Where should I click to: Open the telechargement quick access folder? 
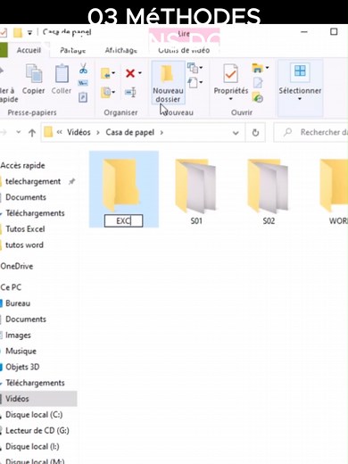33,181
